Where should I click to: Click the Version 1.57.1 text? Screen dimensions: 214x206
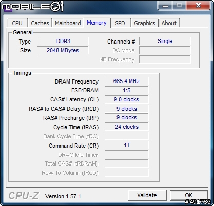point(63,196)
